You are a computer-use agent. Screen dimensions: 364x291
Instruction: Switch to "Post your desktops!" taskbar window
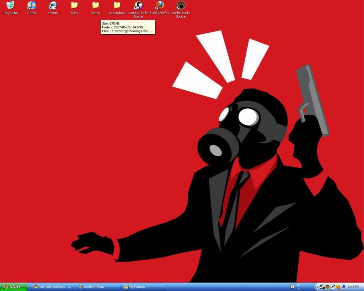(x=53, y=287)
